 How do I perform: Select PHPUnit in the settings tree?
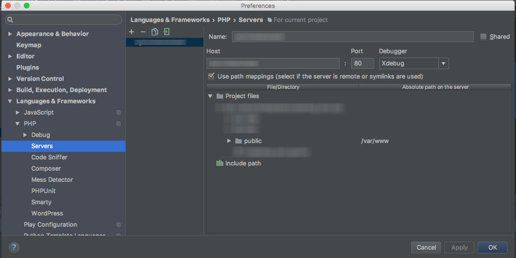tap(43, 191)
